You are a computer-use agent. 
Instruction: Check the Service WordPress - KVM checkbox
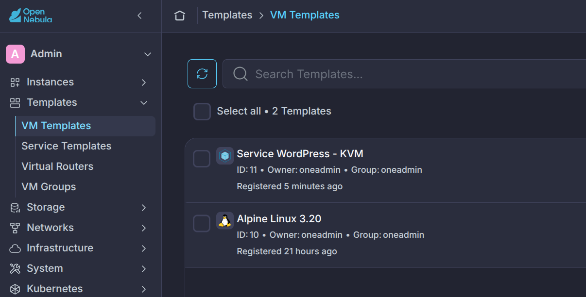pos(202,159)
